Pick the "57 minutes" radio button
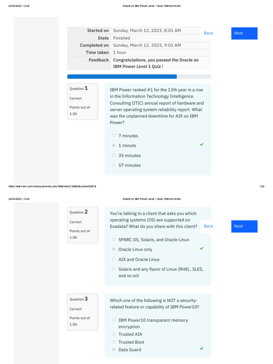This screenshot has width=273, height=364. pyautogui.click(x=114, y=165)
